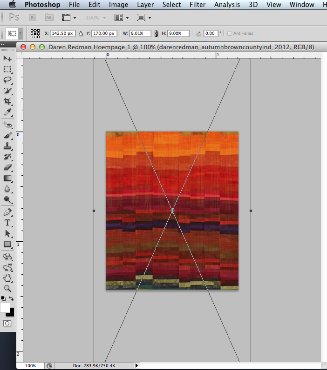Click the X position field

click(63, 33)
